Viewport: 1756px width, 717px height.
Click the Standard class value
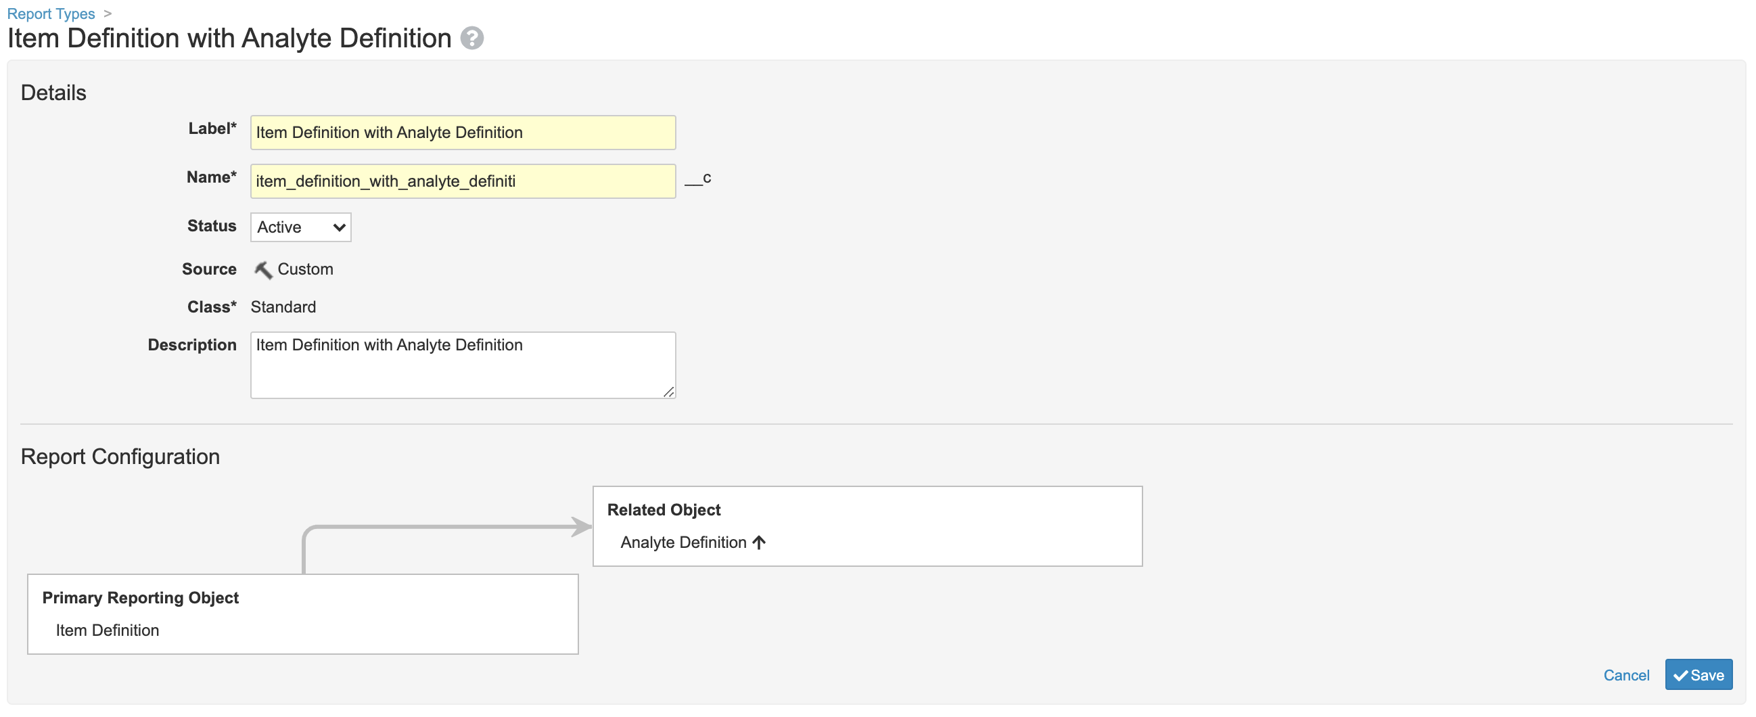click(x=283, y=307)
